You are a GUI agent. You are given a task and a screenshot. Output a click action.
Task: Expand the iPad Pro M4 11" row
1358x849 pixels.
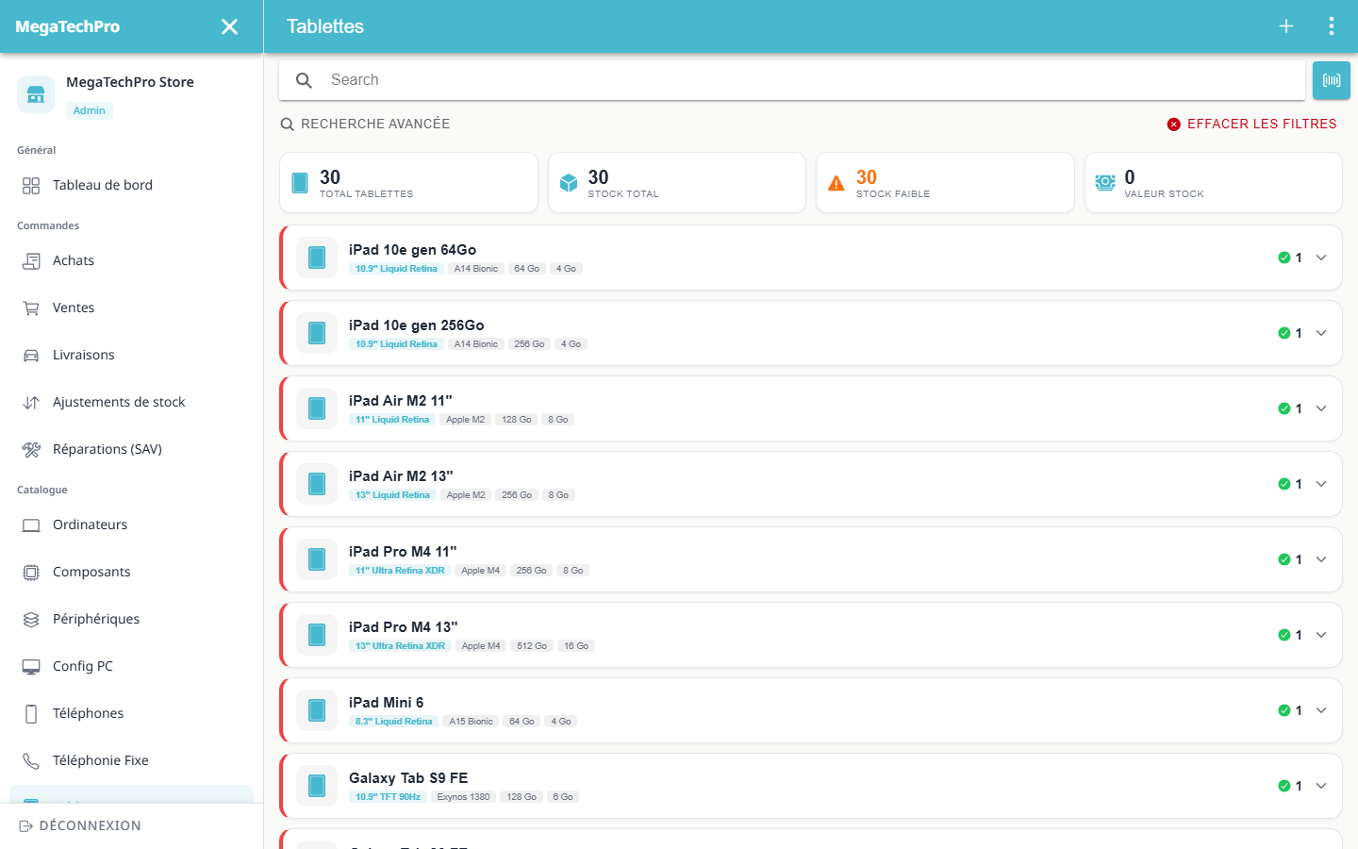pyautogui.click(x=1321, y=559)
